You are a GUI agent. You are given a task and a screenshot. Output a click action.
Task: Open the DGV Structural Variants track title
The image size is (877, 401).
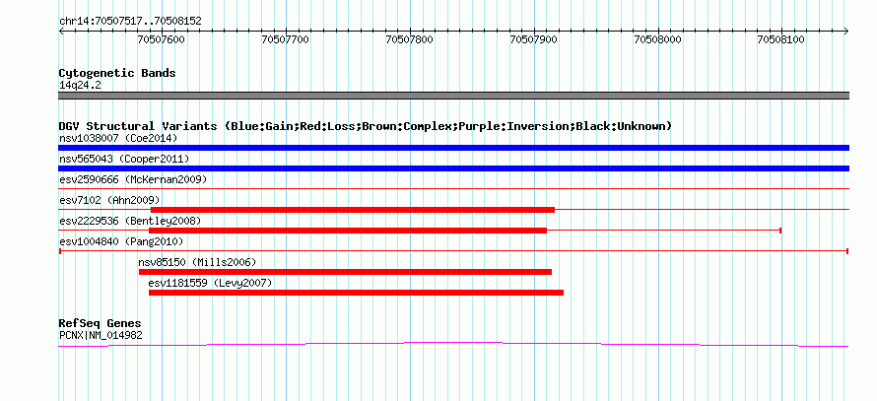366,126
